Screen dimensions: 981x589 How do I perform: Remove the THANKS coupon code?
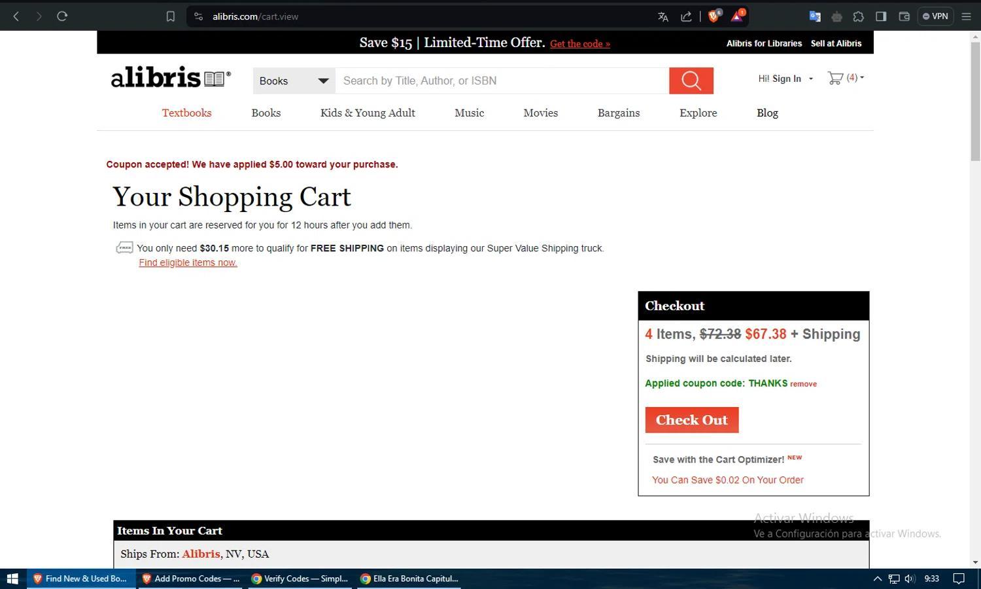coord(803,384)
